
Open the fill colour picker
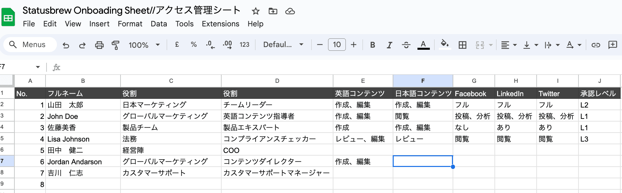coord(445,44)
